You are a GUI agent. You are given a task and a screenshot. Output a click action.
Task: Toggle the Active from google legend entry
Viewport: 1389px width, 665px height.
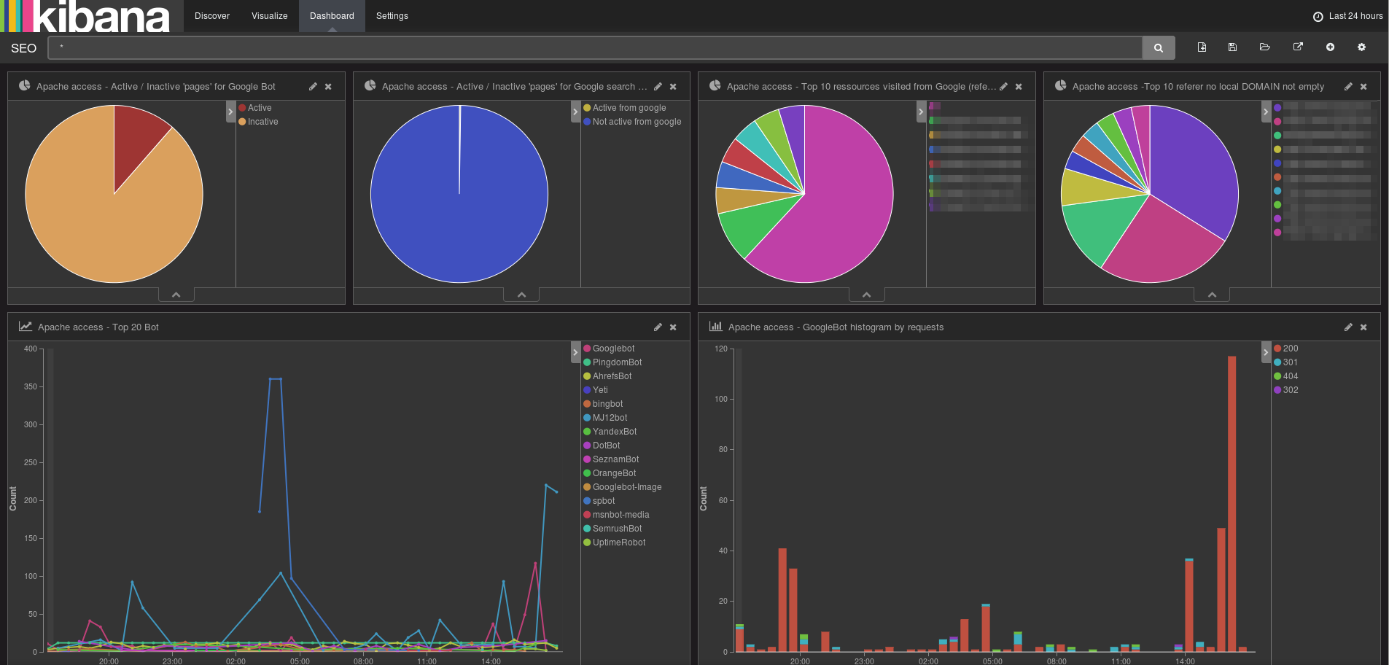coord(625,108)
